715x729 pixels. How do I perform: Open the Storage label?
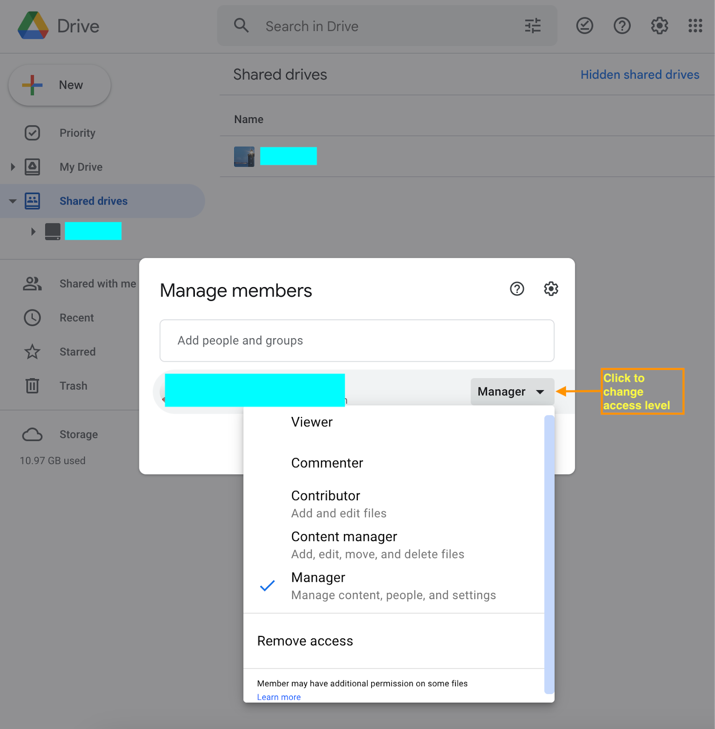click(79, 435)
